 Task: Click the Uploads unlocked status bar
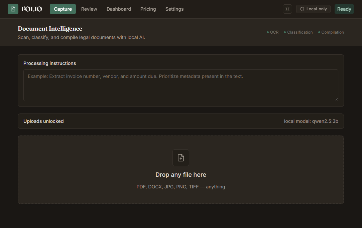tap(181, 121)
